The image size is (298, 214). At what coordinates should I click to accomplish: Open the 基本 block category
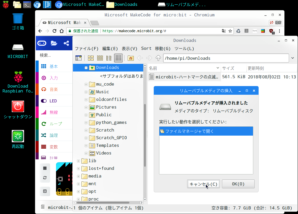(54, 66)
